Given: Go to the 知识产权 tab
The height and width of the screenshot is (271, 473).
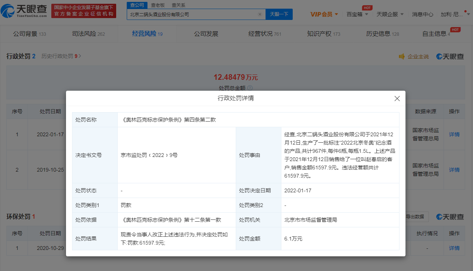Looking at the screenshot, I should point(323,34).
